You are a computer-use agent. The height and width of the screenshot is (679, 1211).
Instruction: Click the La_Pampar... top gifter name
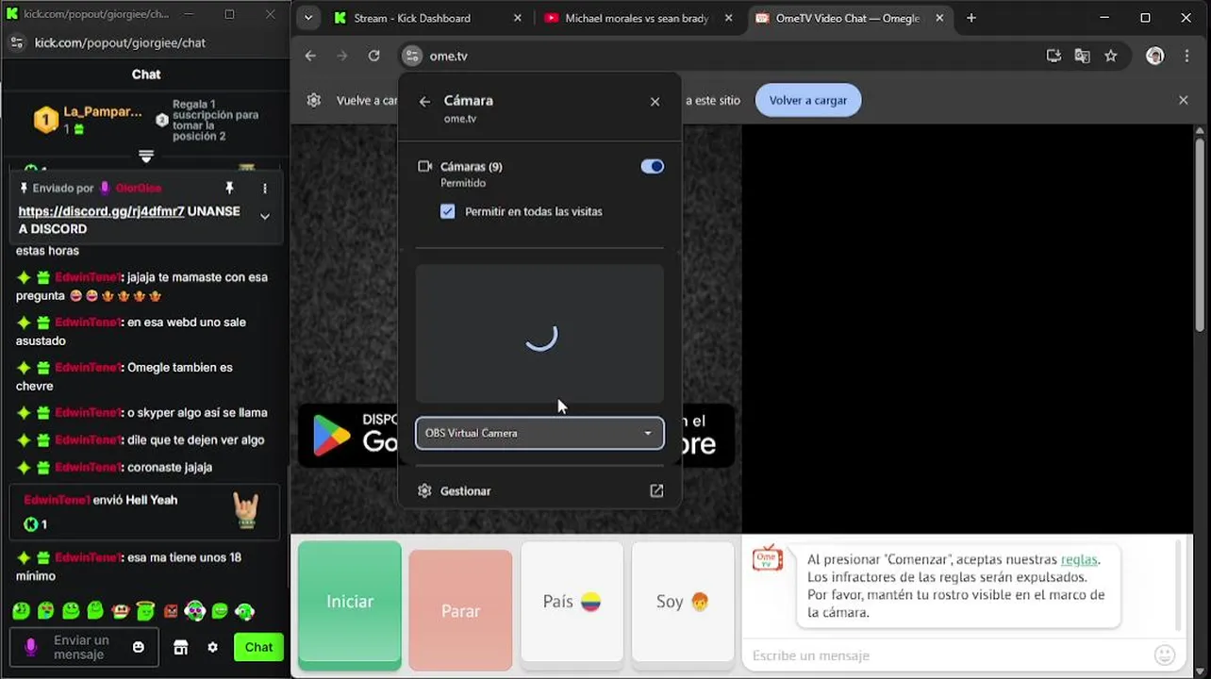tap(102, 111)
